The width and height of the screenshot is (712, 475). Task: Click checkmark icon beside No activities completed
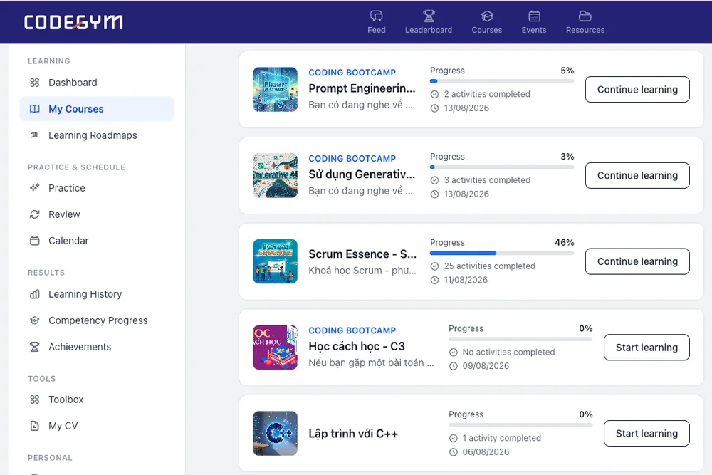pyautogui.click(x=453, y=352)
